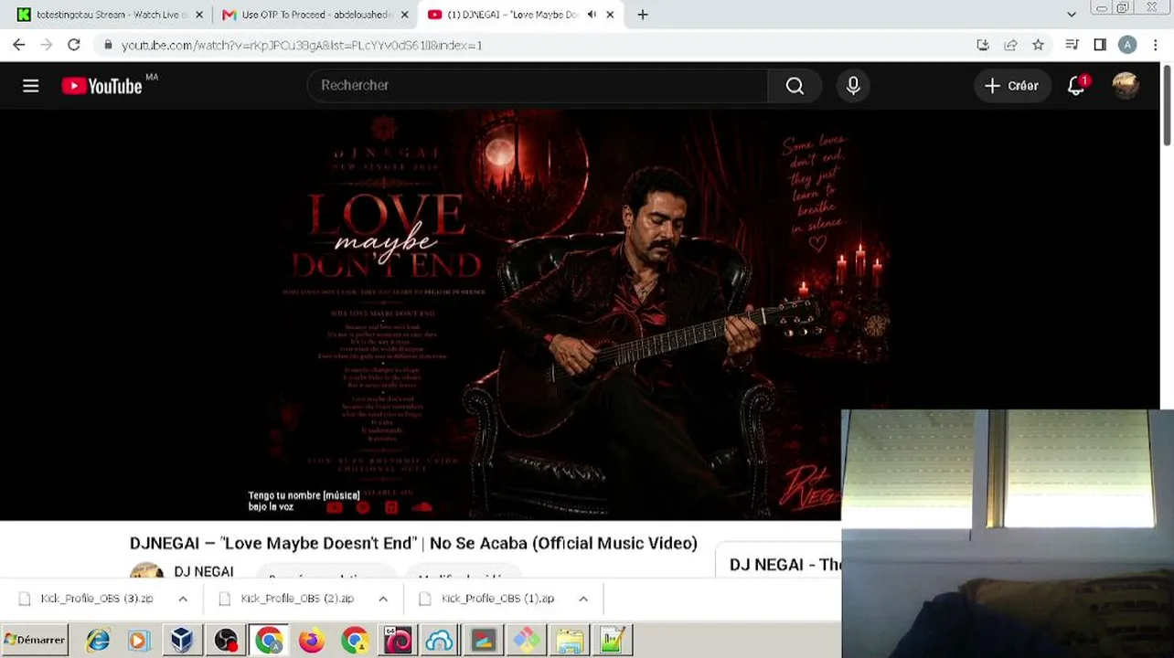Share this page from the address bar
This screenshot has width=1174, height=658.
tap(1010, 45)
